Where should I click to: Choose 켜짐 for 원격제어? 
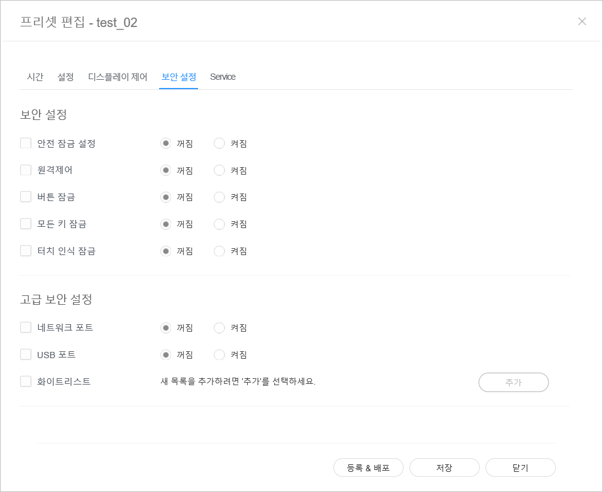(x=219, y=170)
